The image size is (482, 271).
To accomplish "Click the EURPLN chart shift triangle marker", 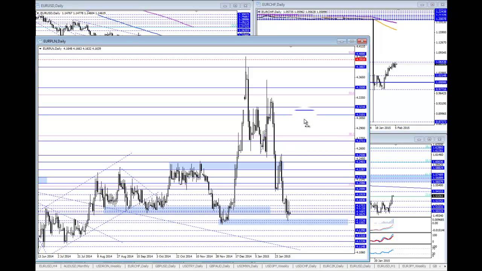I will tap(291, 47).
